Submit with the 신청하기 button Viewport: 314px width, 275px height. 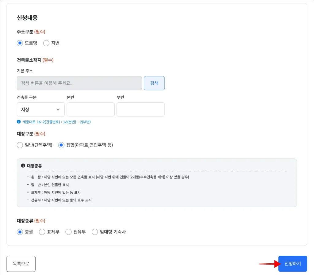tap(293, 264)
